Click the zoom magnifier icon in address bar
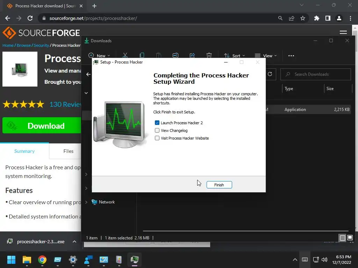 click(280, 18)
